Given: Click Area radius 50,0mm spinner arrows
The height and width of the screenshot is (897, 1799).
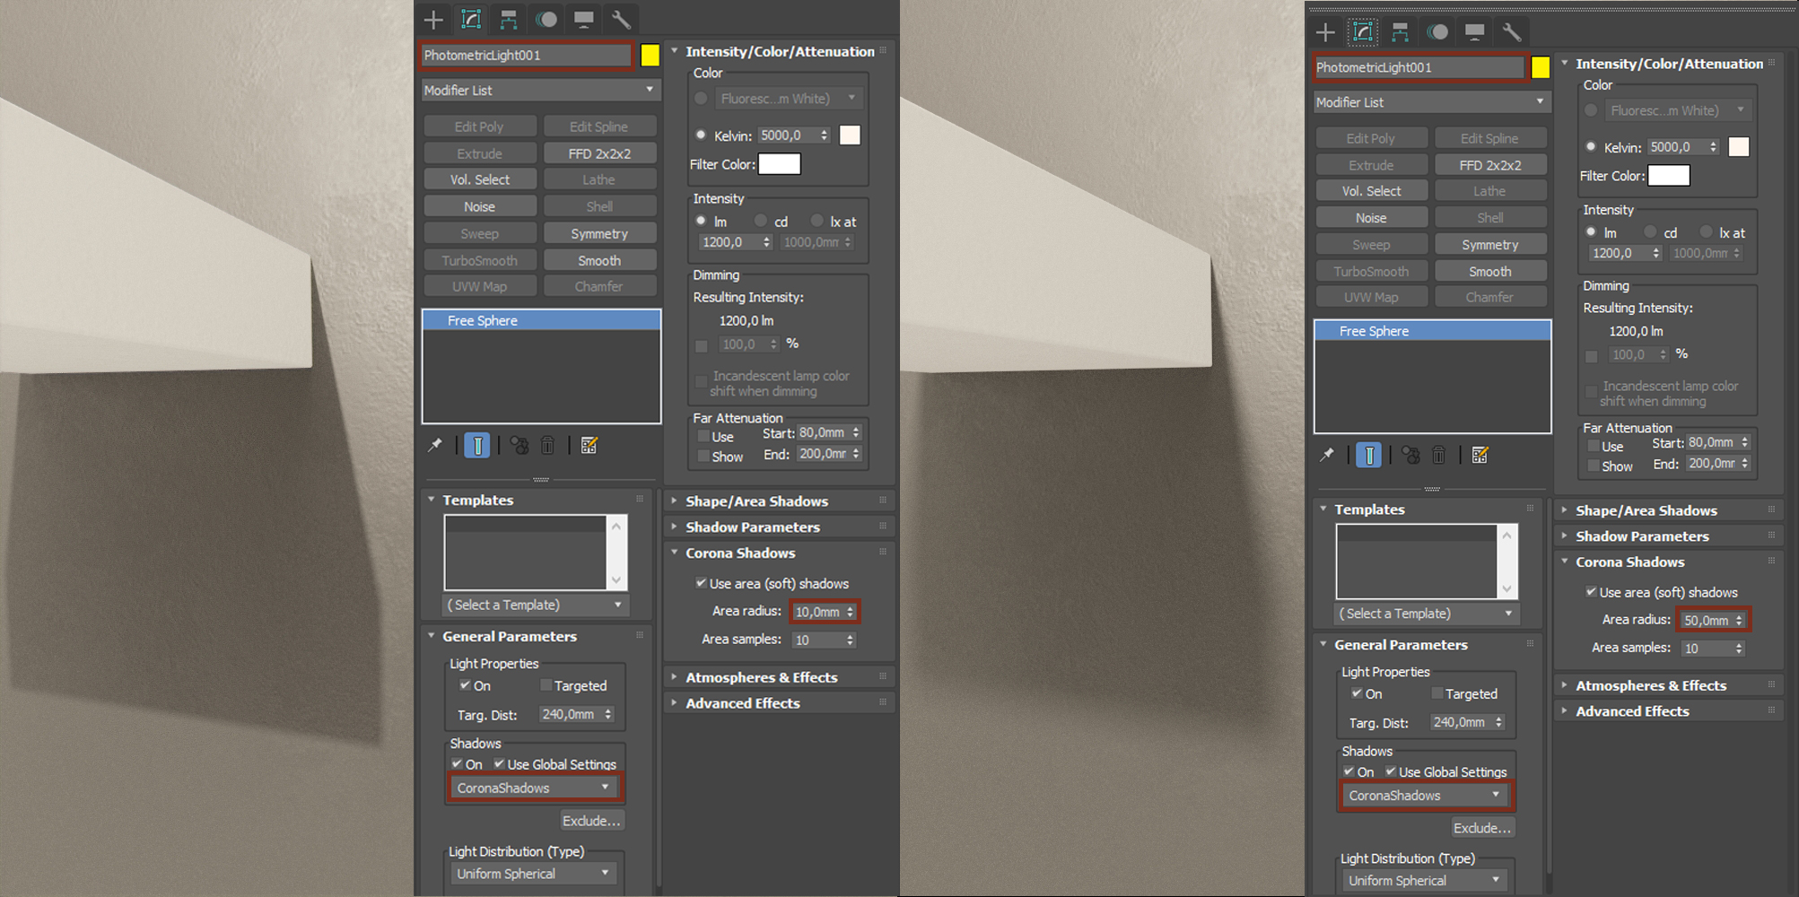Looking at the screenshot, I should [x=1740, y=620].
